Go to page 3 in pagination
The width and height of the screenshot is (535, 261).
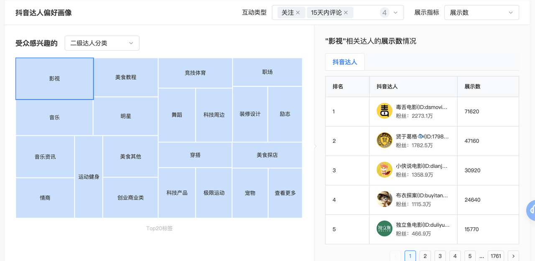point(440,256)
